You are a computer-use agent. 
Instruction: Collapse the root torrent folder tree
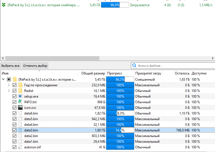(3, 79)
